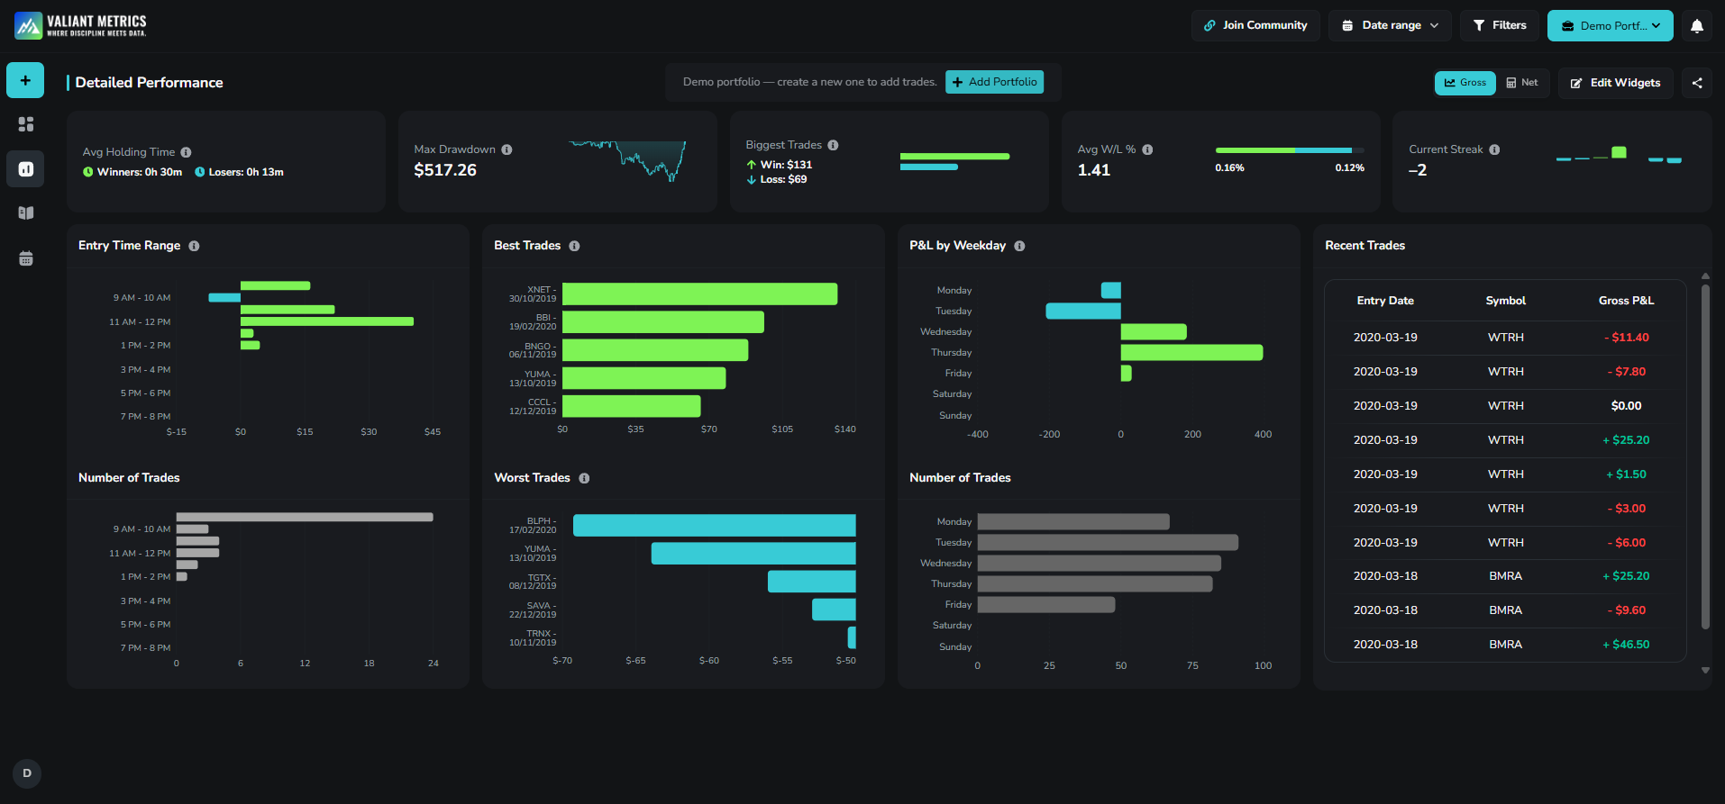Image resolution: width=1725 pixels, height=804 pixels.
Task: Click the BMRA trade with + $46.50
Action: 1505,645
